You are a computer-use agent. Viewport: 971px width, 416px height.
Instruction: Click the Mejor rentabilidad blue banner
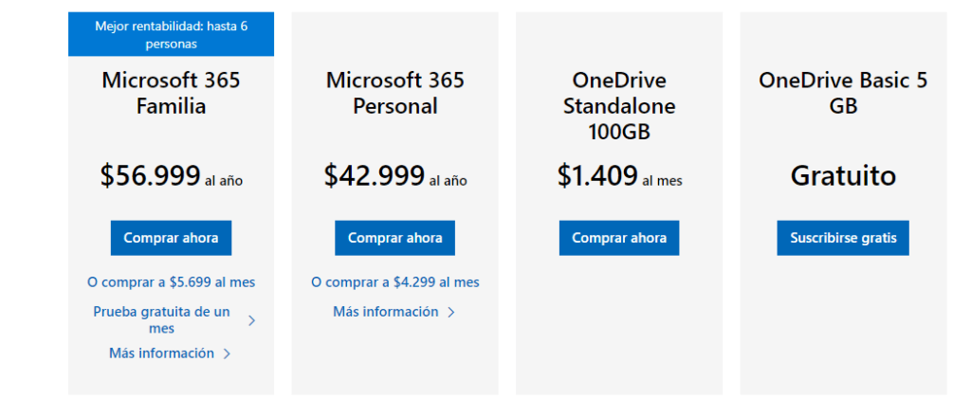coord(171,35)
